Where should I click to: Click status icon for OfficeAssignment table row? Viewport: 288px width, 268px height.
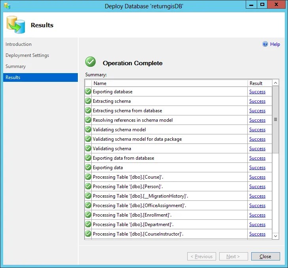[x=88, y=205]
